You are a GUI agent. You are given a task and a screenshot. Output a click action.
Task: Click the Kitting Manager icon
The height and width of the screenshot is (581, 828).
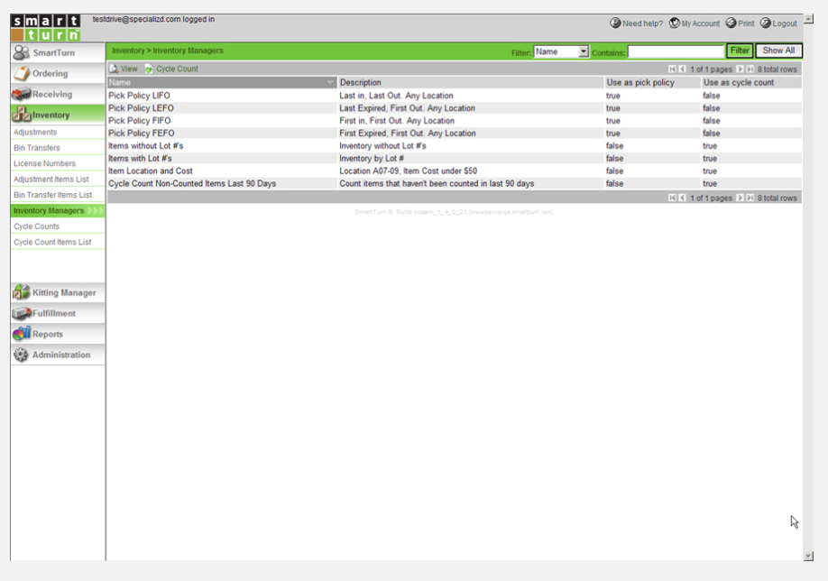[x=22, y=292]
